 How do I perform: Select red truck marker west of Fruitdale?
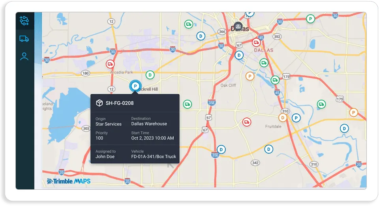pos(246,122)
